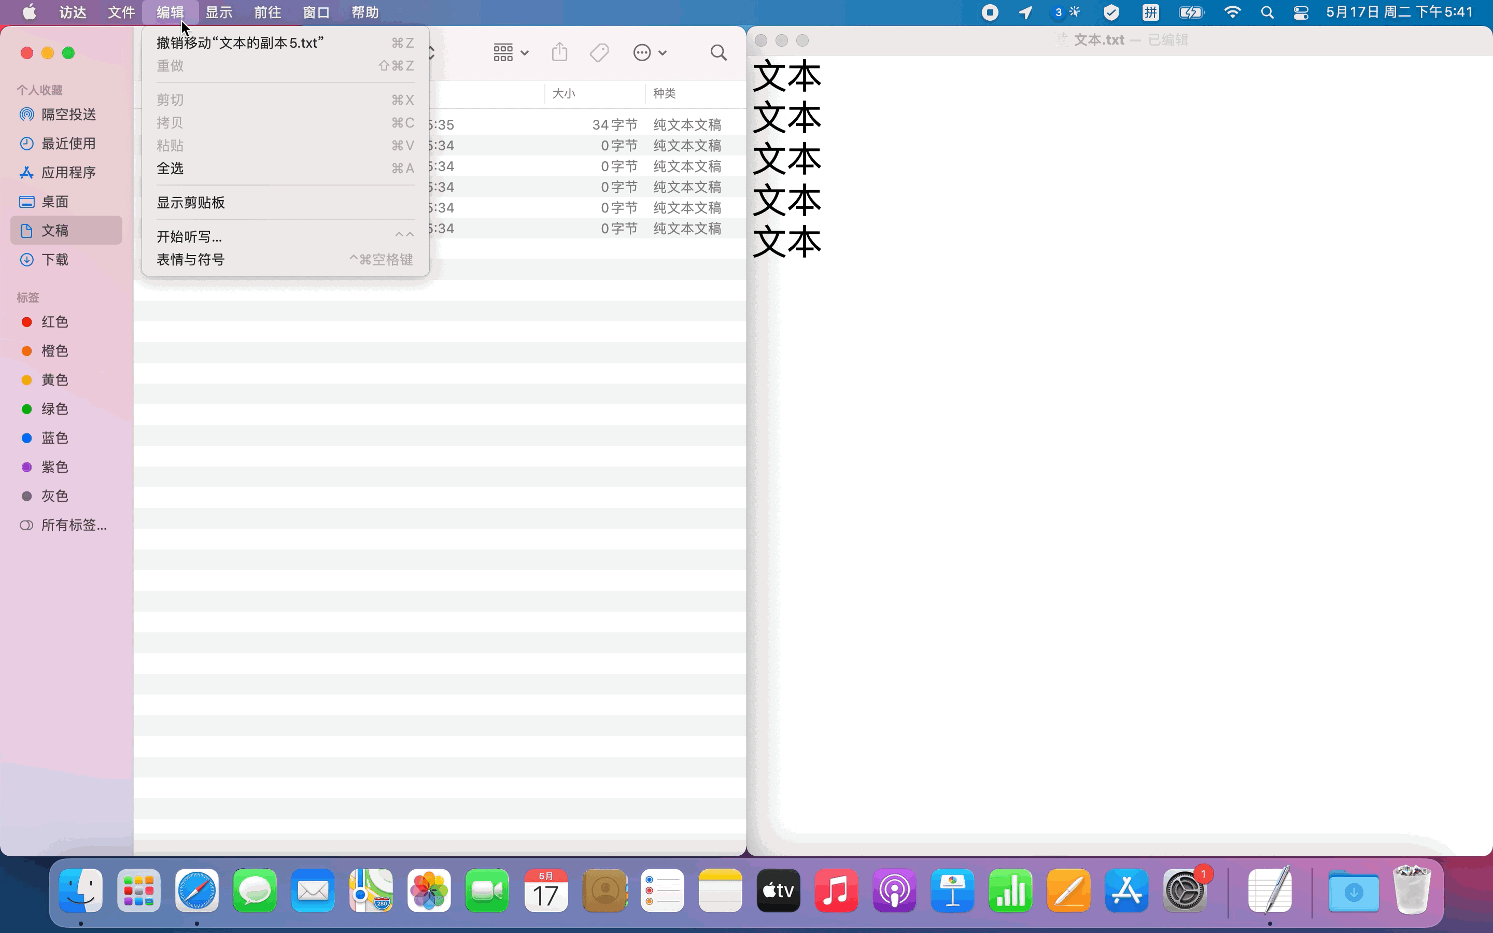Open System Preferences in the Dock
Image resolution: width=1493 pixels, height=933 pixels.
coord(1185,890)
